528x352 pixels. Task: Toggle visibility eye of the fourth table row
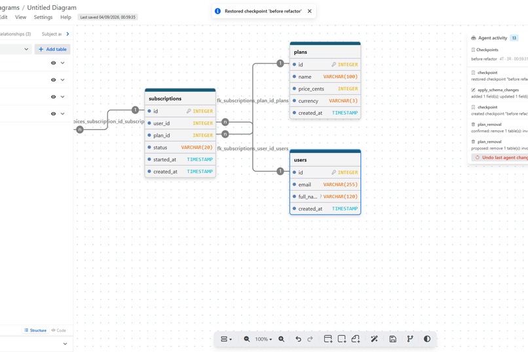53,114
